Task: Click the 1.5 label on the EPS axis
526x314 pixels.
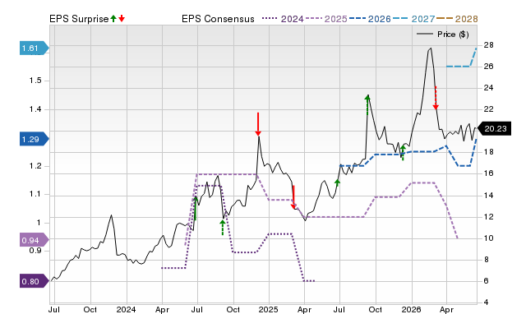Action: [x=35, y=81]
